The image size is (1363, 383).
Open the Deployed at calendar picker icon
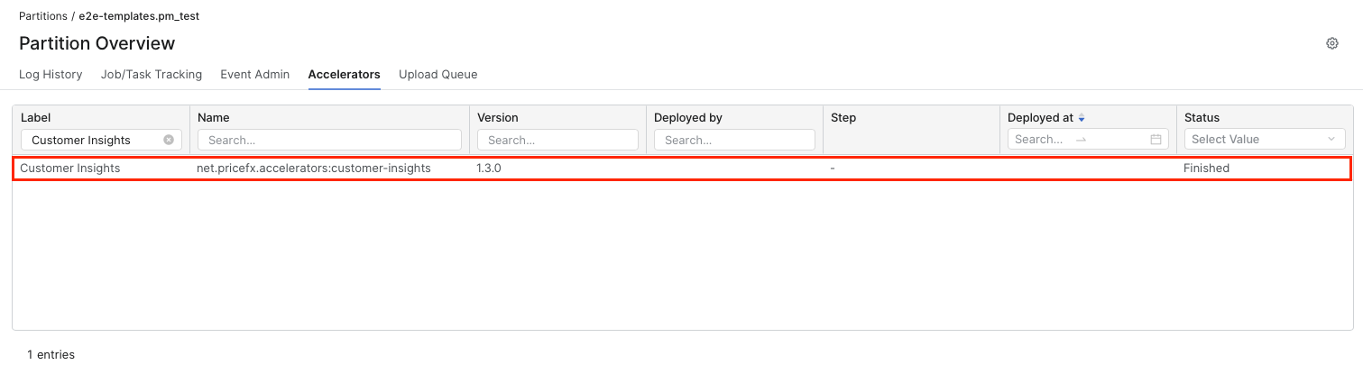pyautogui.click(x=1156, y=140)
